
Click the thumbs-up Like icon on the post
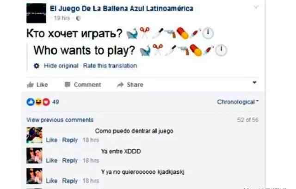(30, 85)
